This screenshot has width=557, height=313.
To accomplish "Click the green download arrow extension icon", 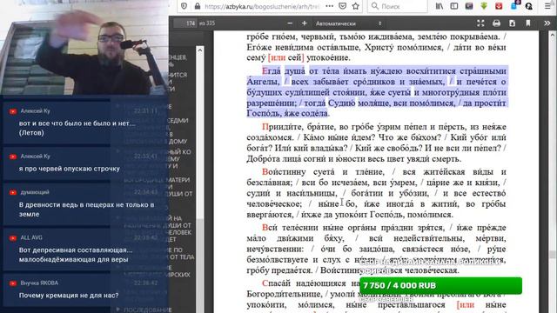I will point(484,6).
